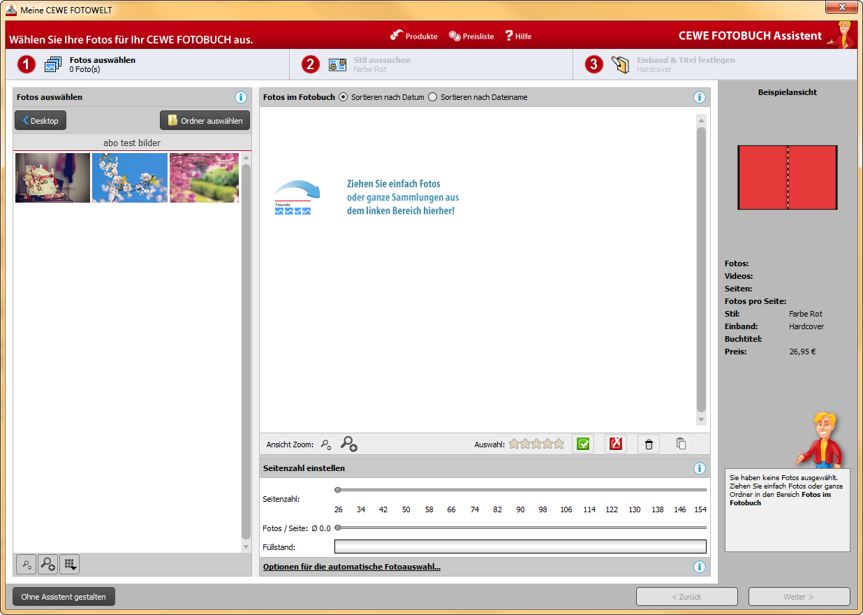Go to step 3 Einband & Titel festlegen

(714, 64)
